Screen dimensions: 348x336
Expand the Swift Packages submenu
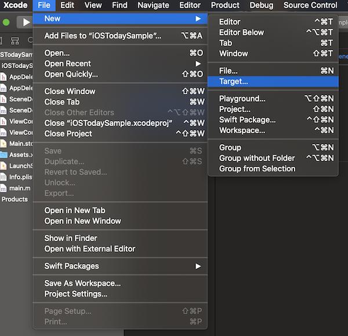(x=120, y=266)
